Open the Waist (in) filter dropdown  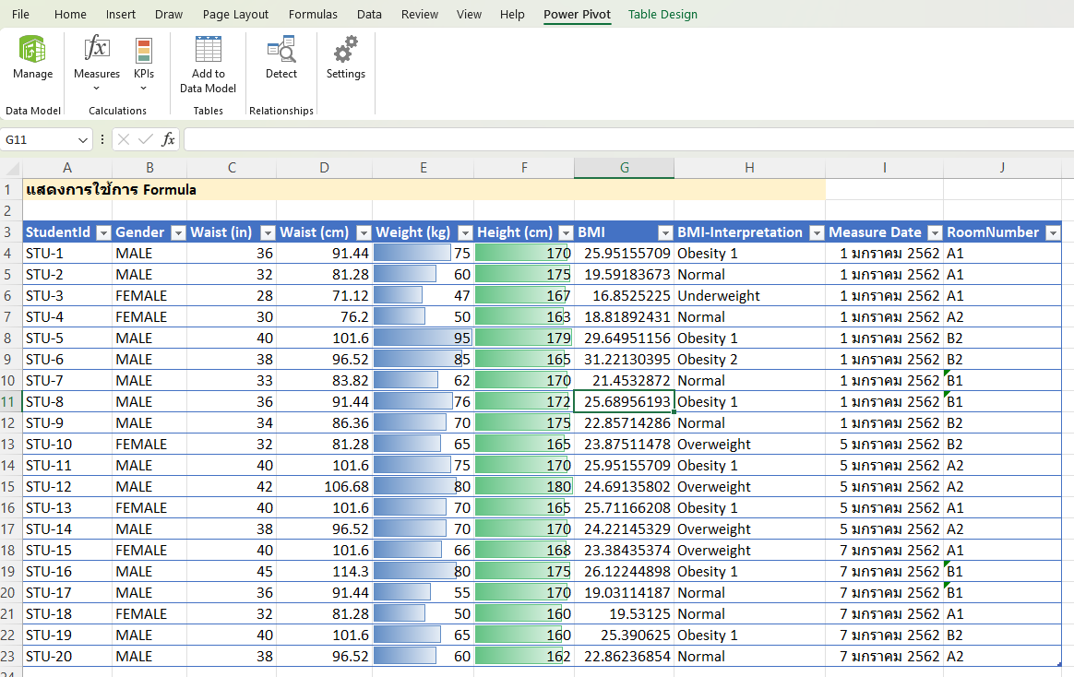pos(268,232)
